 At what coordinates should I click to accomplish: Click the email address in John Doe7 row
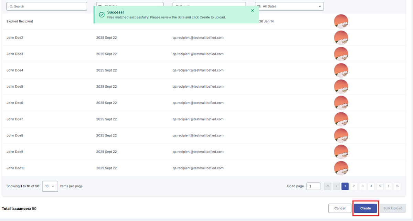pyautogui.click(x=198, y=119)
